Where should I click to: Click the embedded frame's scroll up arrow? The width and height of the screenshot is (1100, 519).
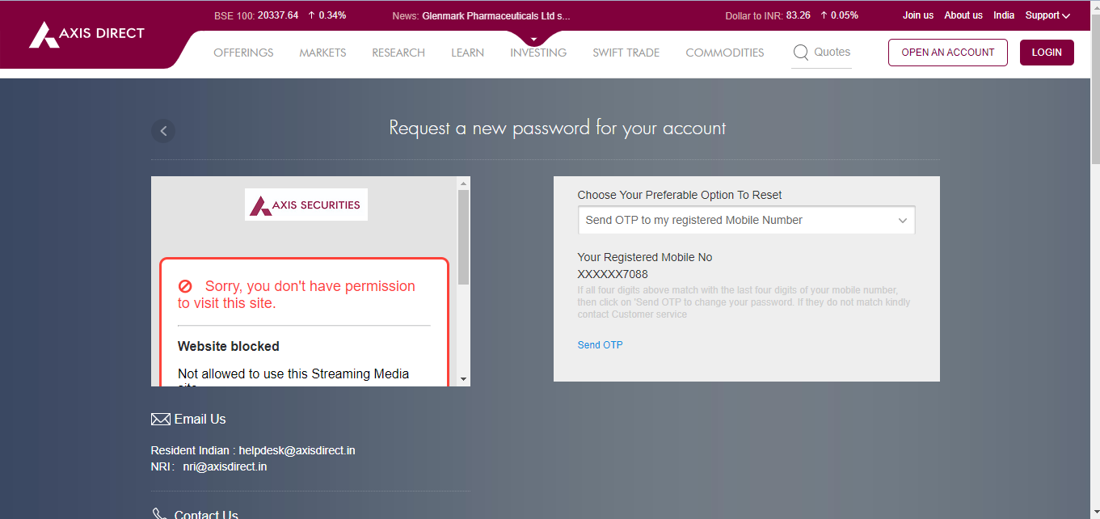(x=463, y=184)
